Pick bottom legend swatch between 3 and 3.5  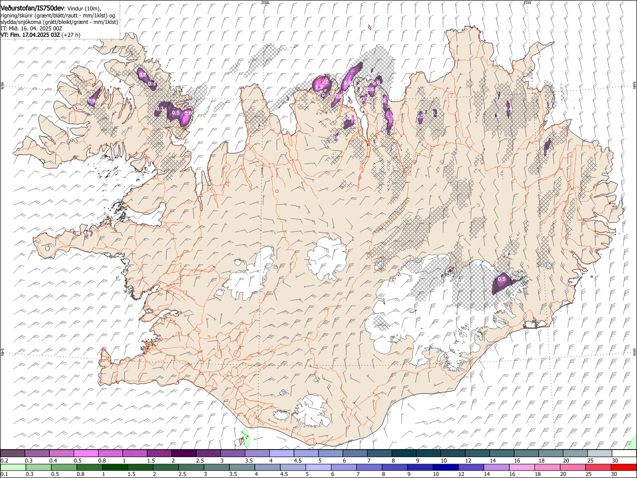[216, 467]
